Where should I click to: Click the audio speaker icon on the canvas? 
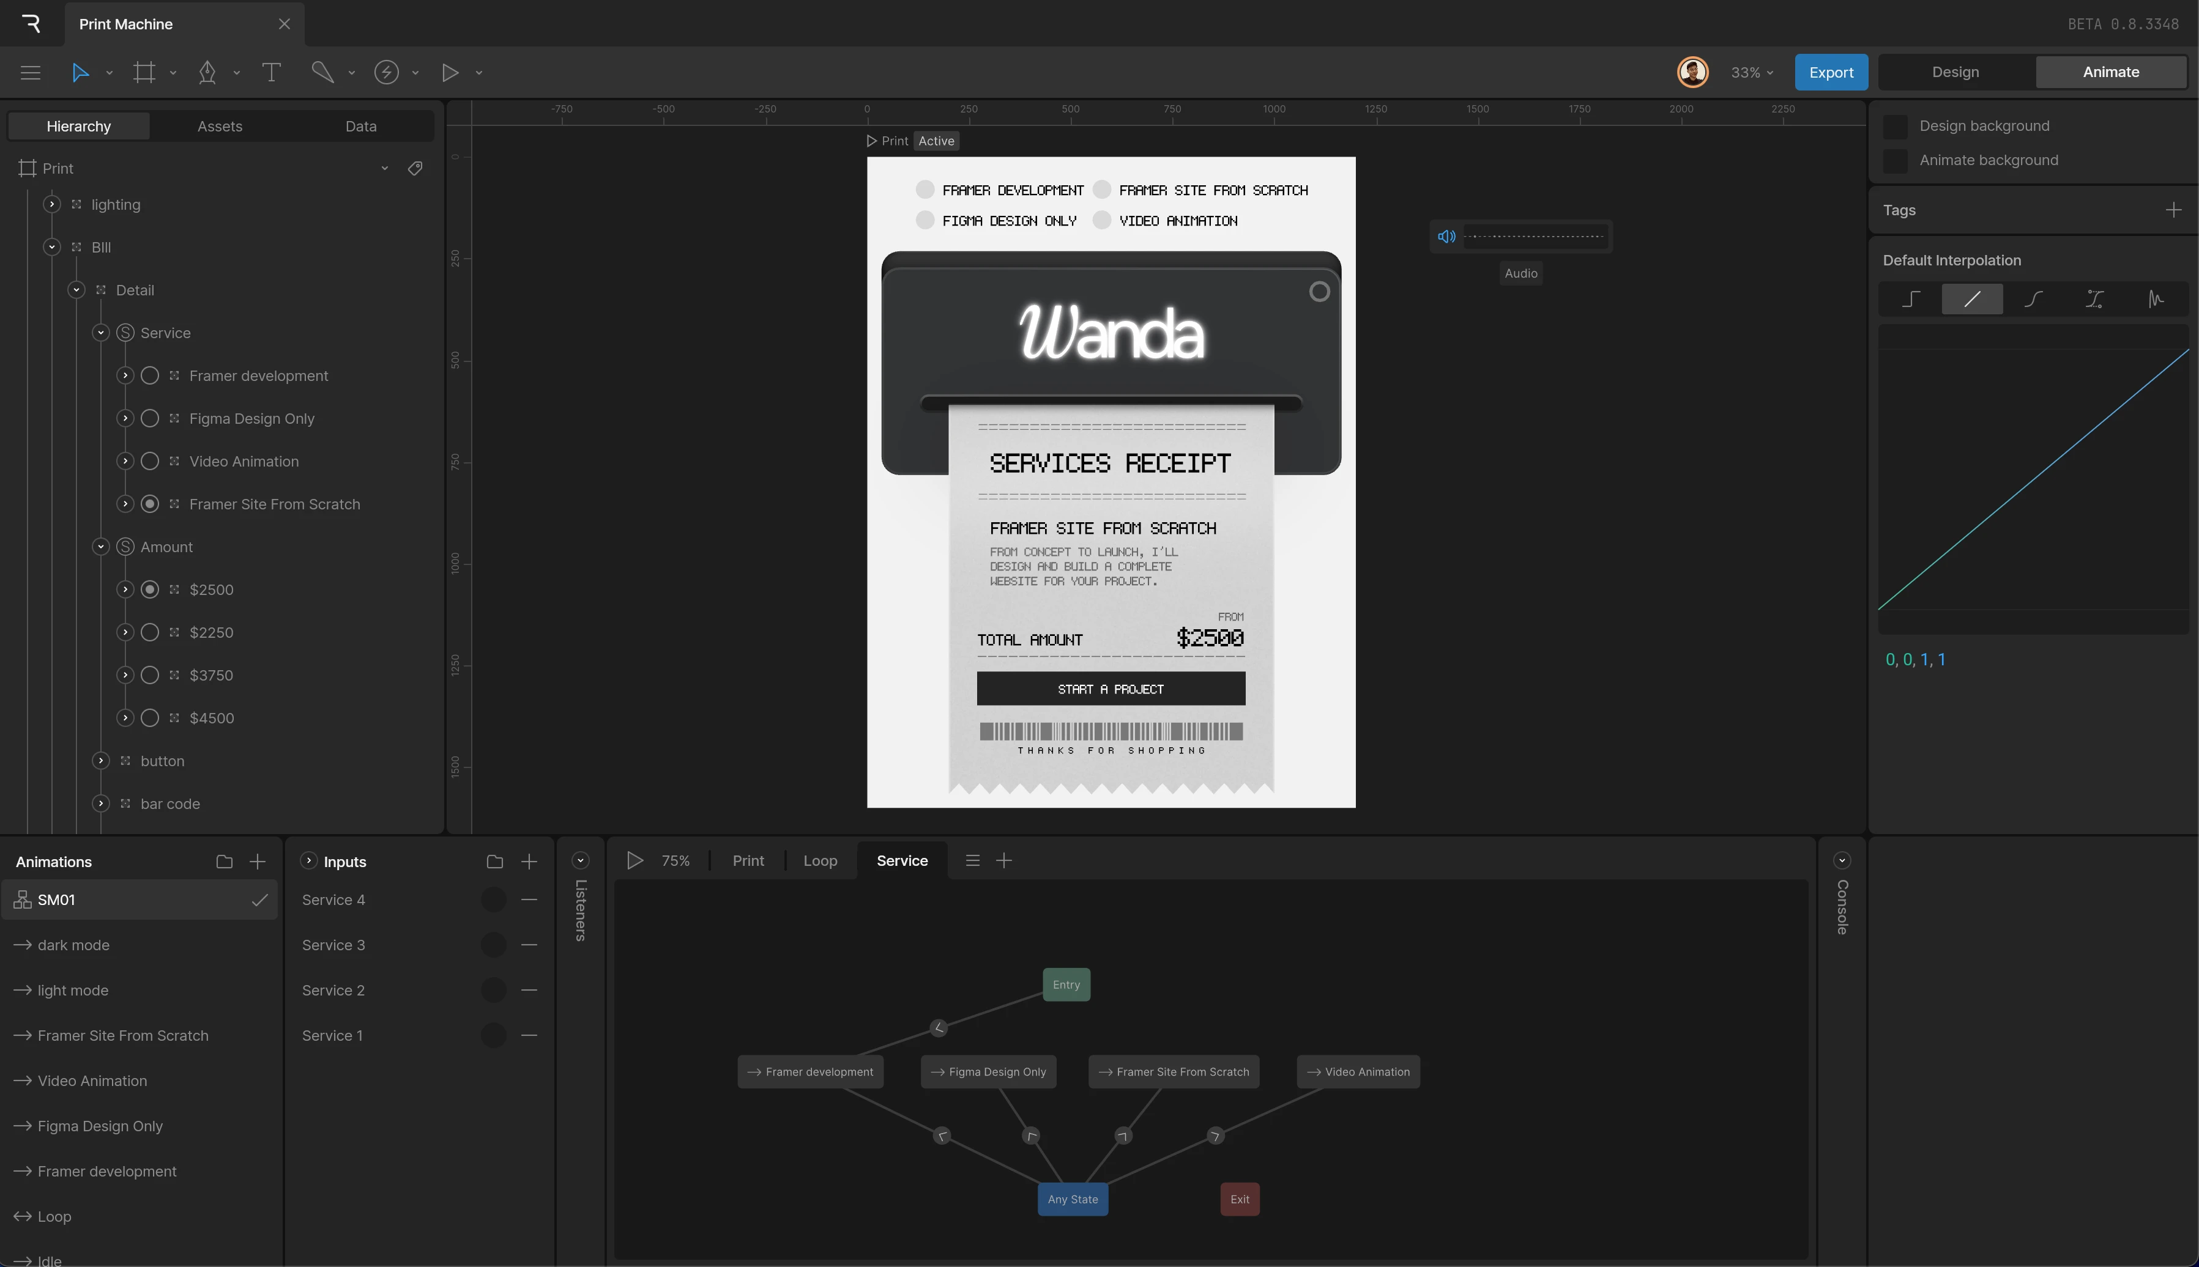tap(1446, 236)
